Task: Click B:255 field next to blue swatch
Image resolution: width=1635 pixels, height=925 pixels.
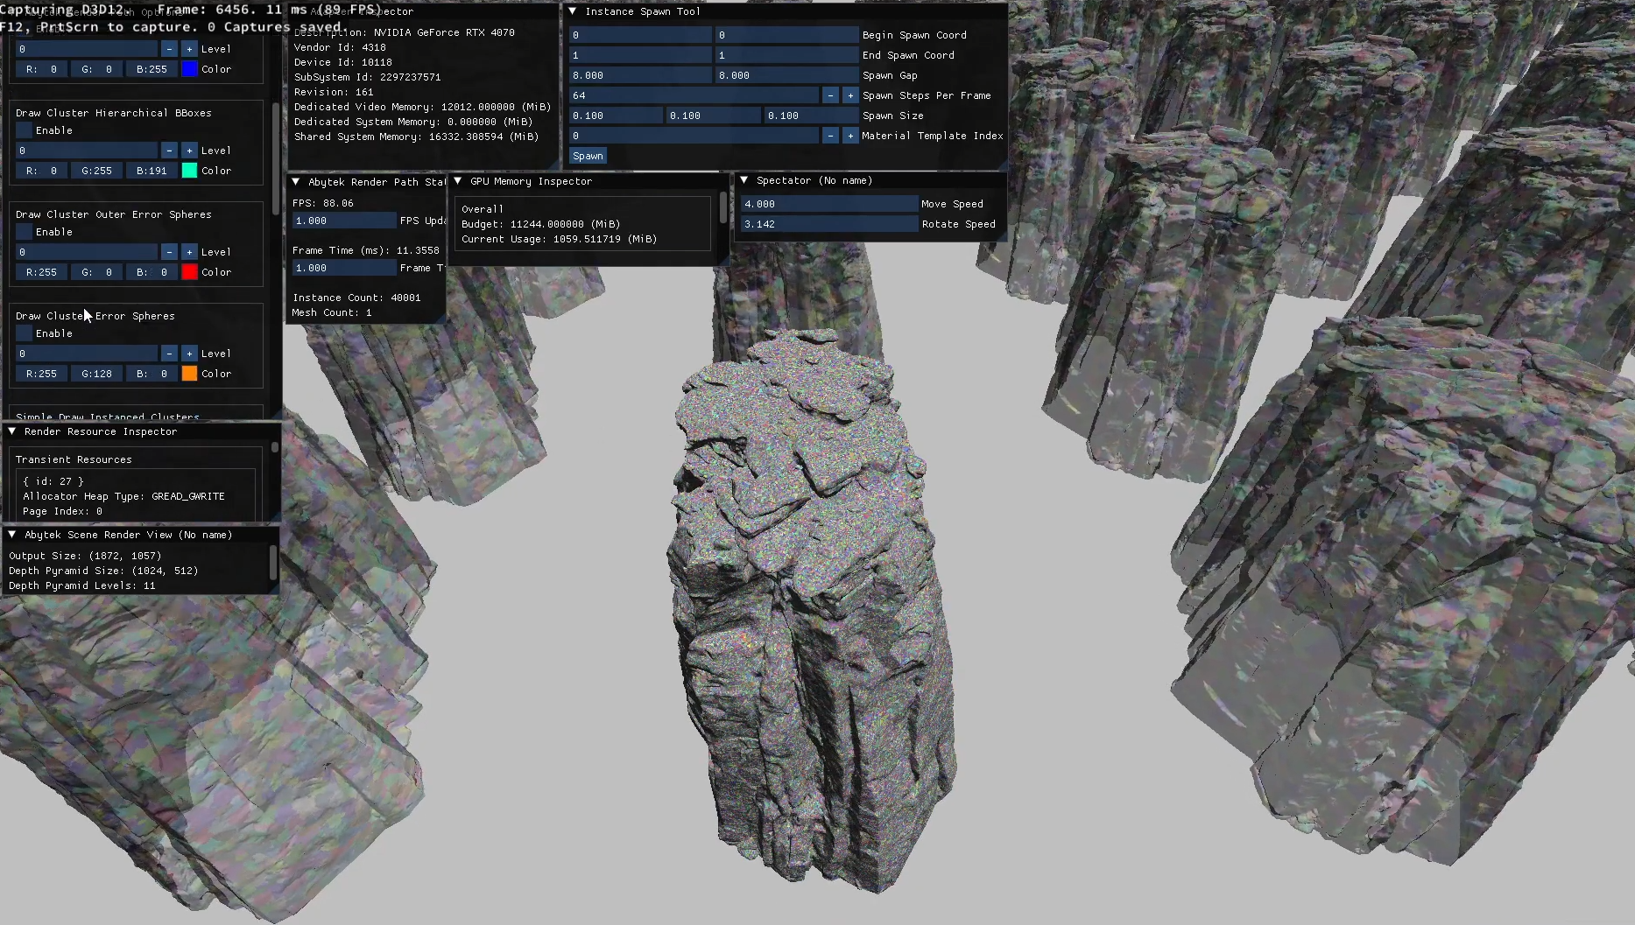Action: tap(152, 69)
